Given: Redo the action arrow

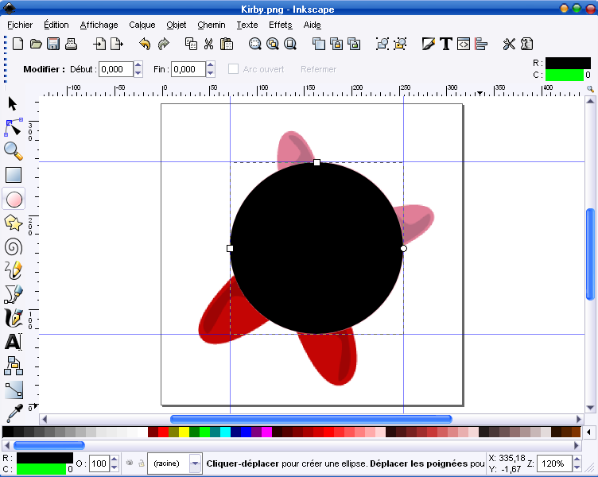Looking at the screenshot, I should (x=163, y=44).
